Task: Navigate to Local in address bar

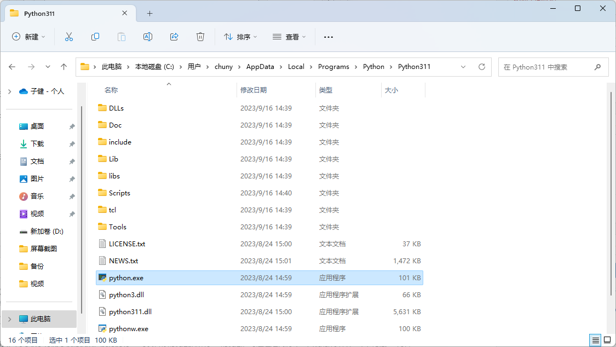Action: point(296,67)
